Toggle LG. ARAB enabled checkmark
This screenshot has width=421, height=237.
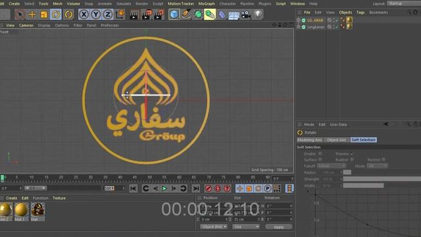click(x=337, y=20)
